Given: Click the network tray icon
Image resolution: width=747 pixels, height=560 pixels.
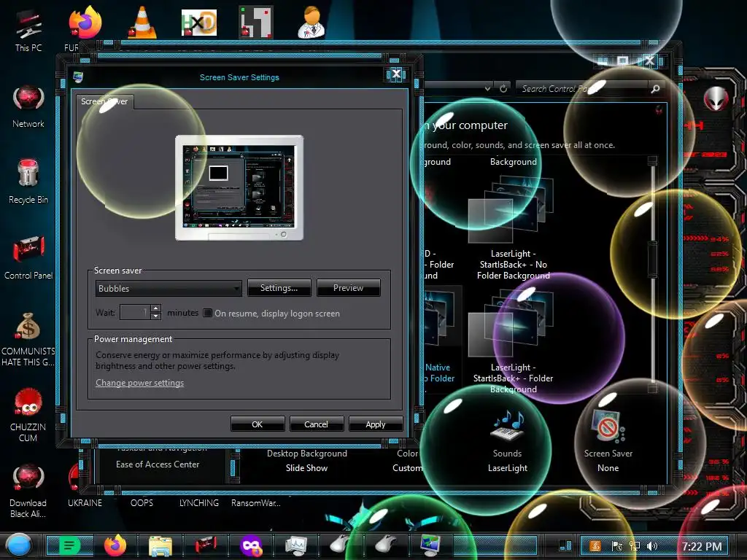Looking at the screenshot, I should 635,546.
